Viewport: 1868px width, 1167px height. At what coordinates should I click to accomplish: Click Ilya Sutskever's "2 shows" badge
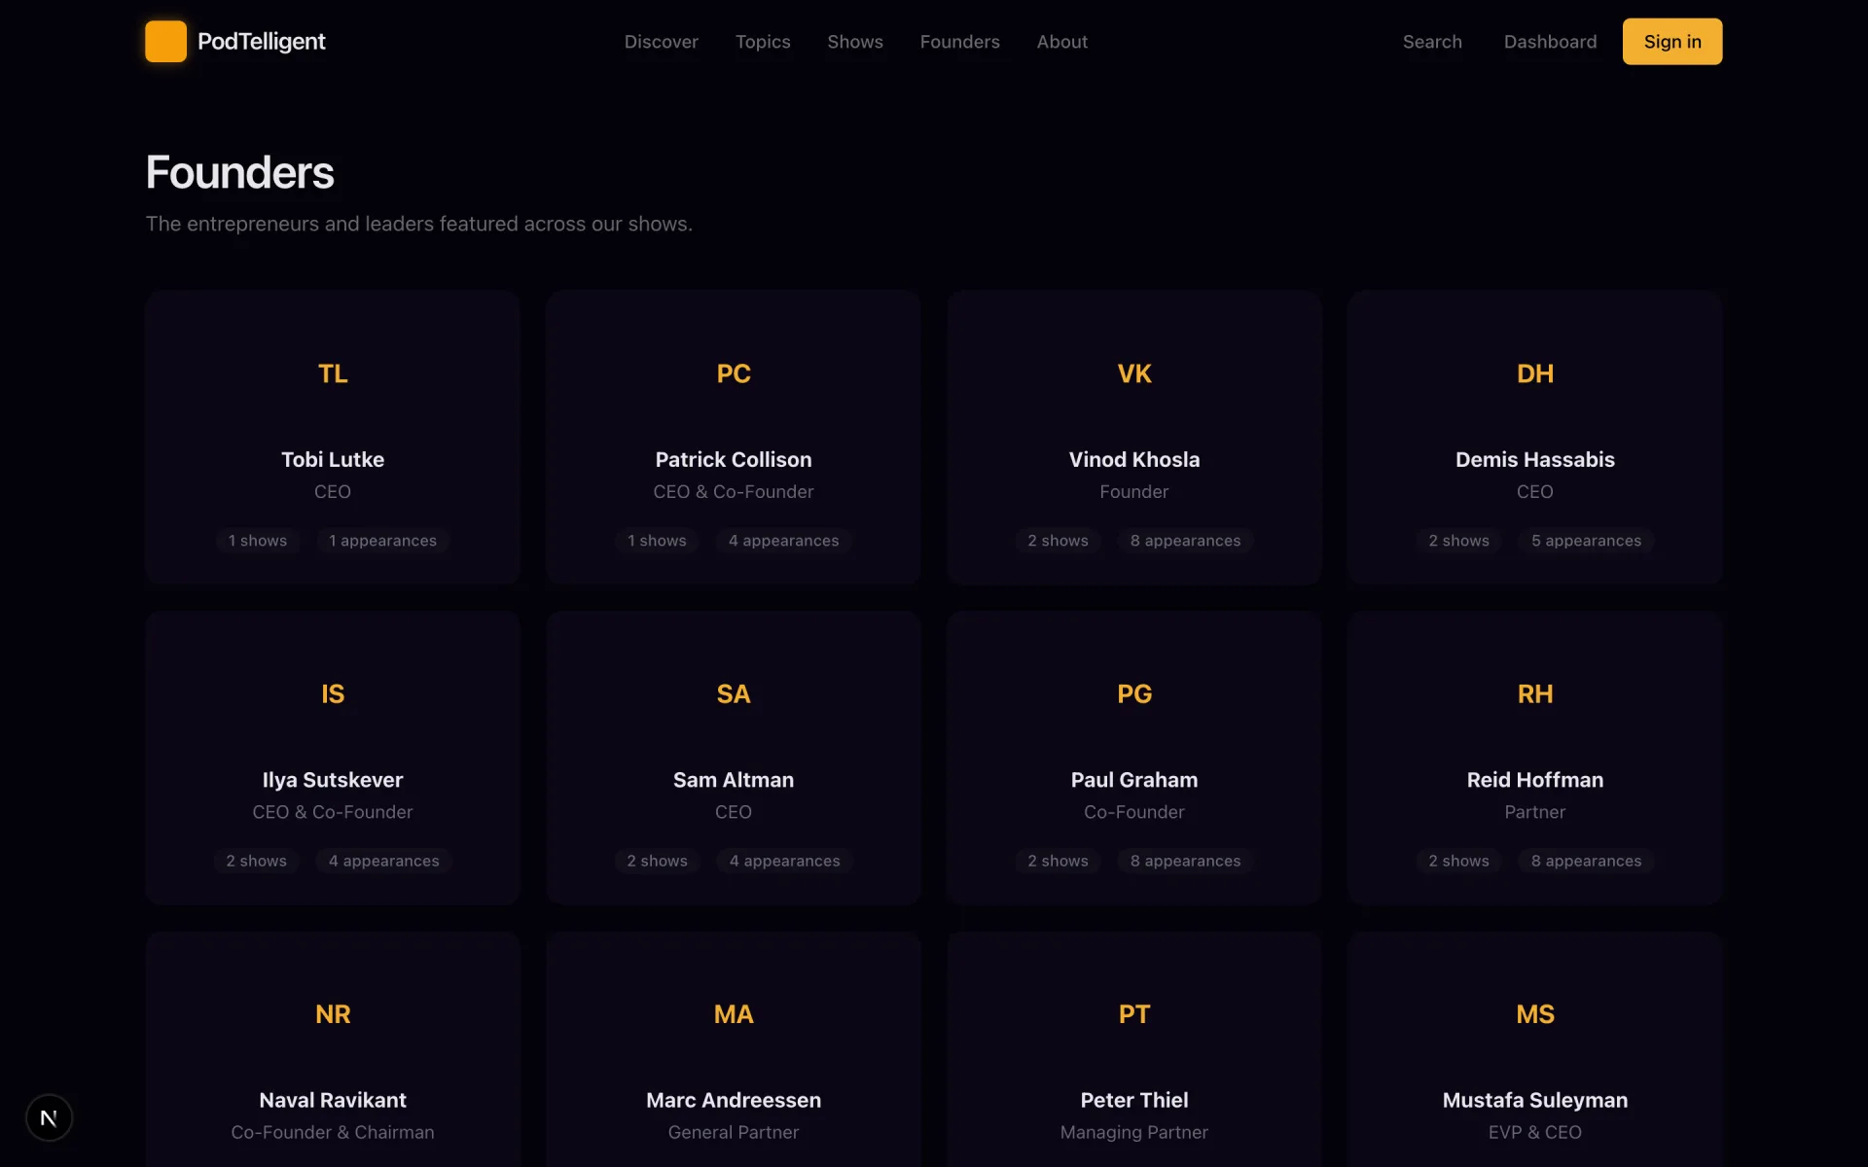[x=256, y=861]
